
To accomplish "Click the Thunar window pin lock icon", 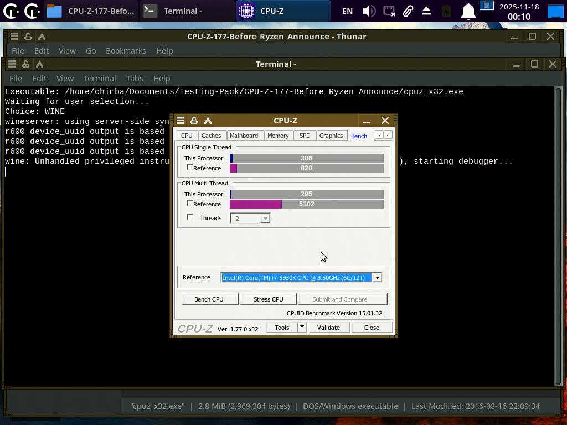I will pyautogui.click(x=28, y=36).
